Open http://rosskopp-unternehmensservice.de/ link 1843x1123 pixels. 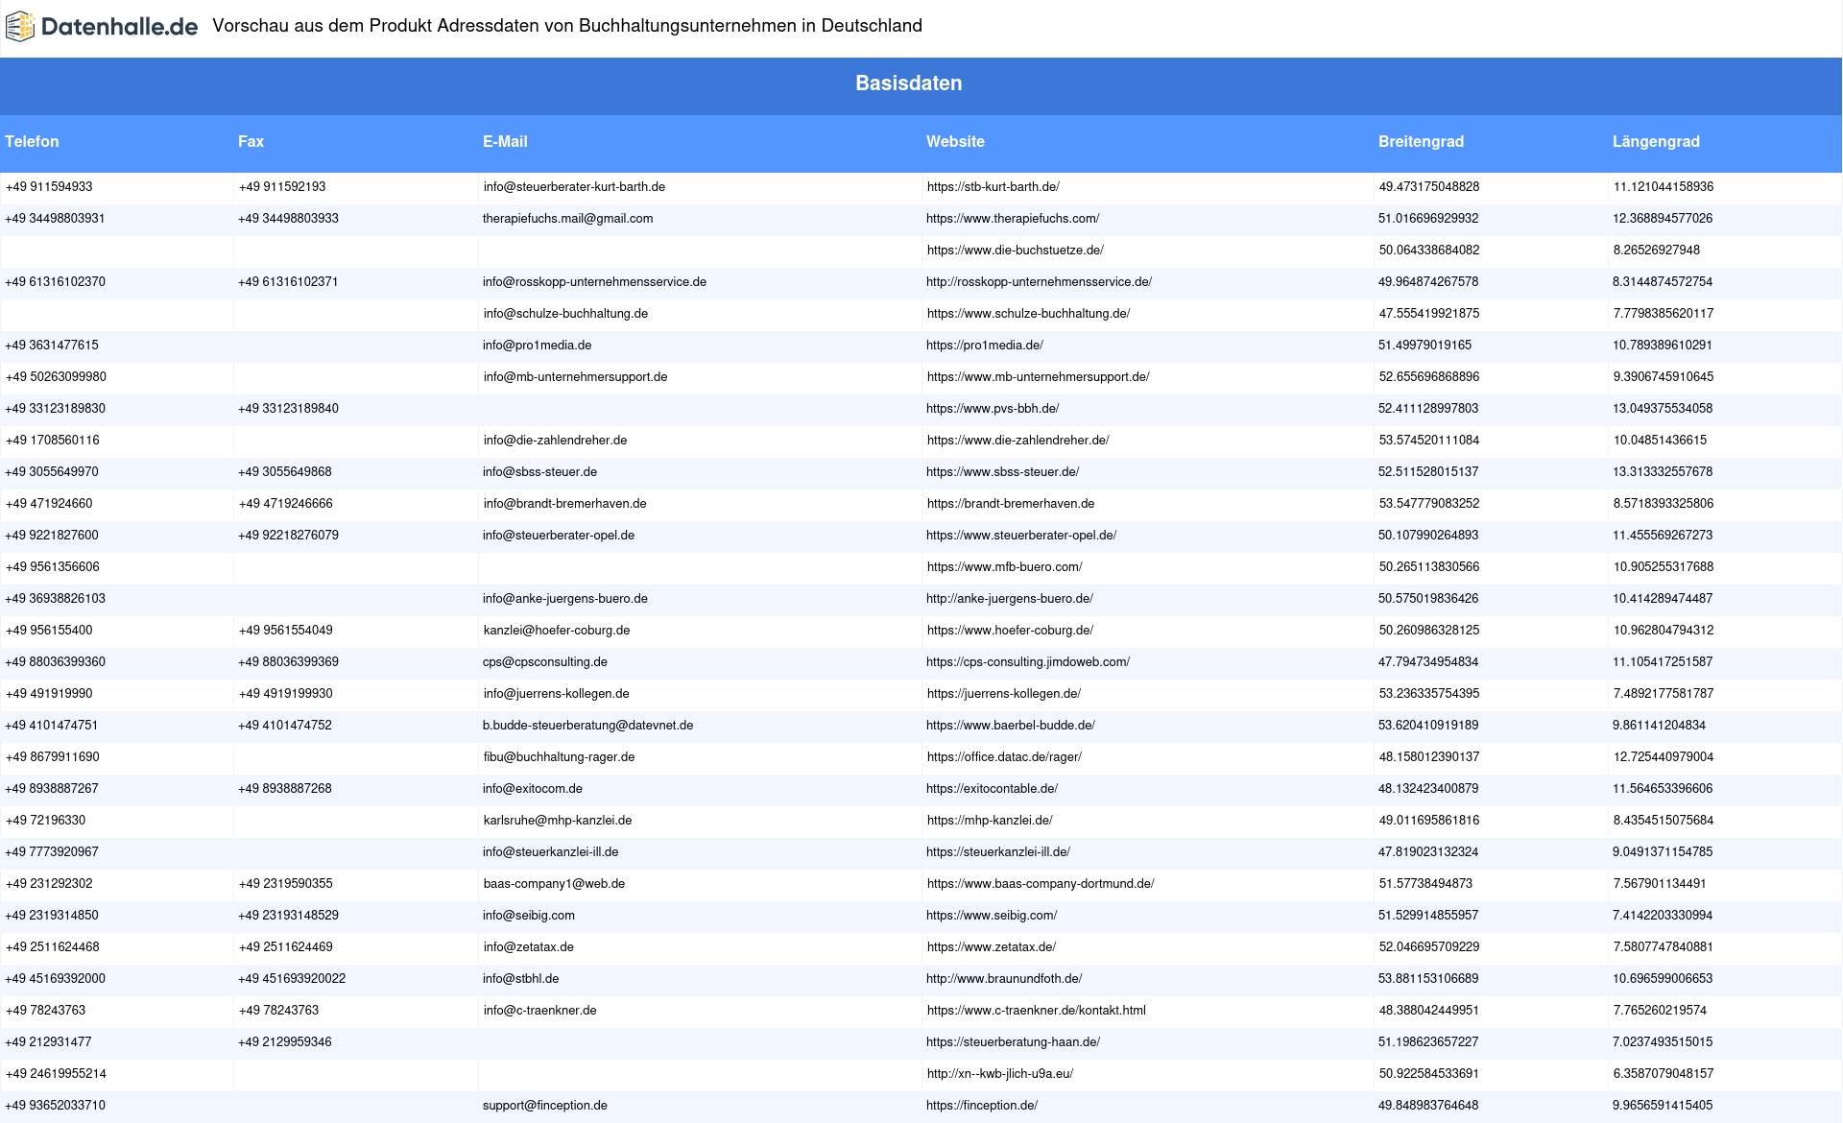(1039, 282)
